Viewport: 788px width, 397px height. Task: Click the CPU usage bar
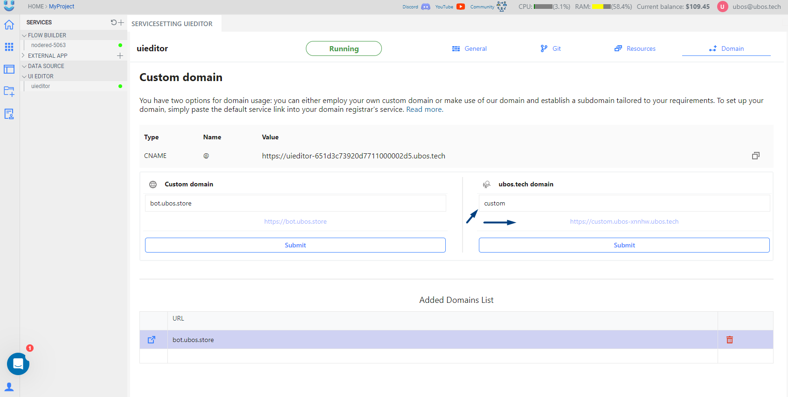pyautogui.click(x=543, y=7)
